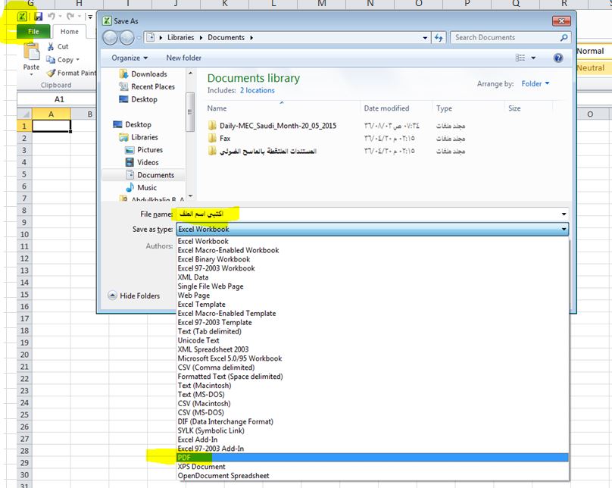Open the Organize menu
612x488 pixels.
click(130, 58)
